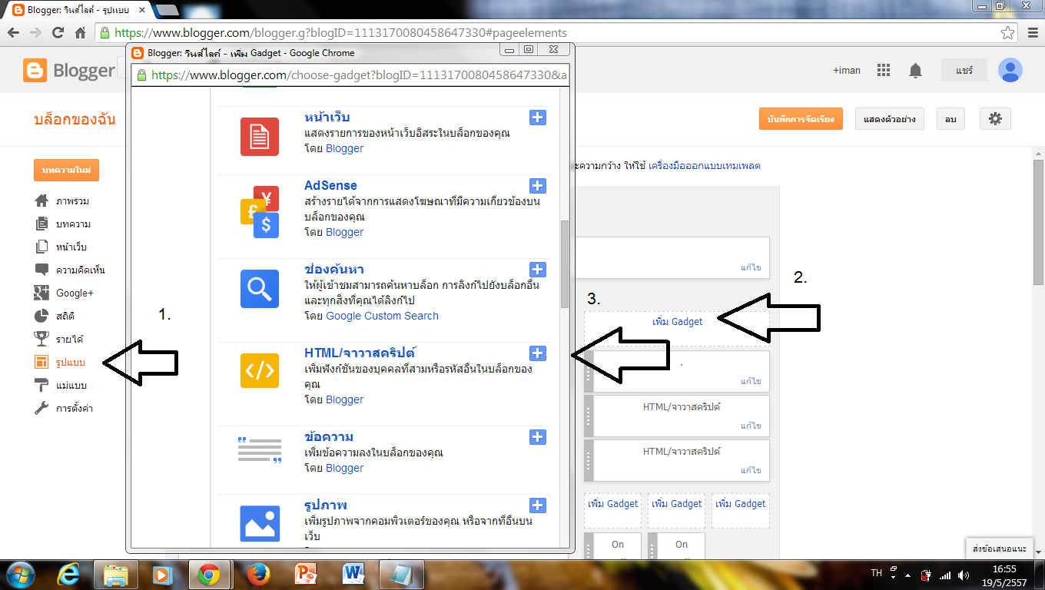Click the gadget popup vertical scrollbar thumb
This screenshot has height=590, width=1045.
[565, 264]
